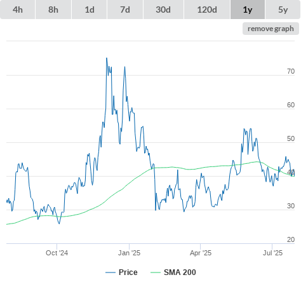Click the blue Price legend line marker
301x289 pixels.
click(110, 272)
